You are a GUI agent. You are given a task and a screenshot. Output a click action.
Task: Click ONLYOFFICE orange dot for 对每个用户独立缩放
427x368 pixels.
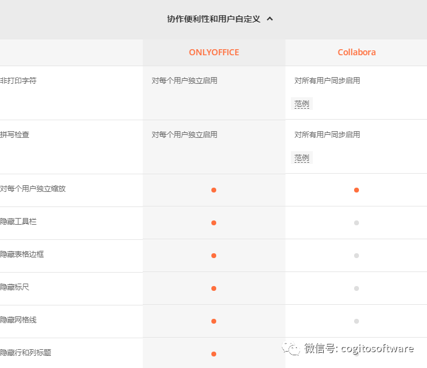(214, 190)
